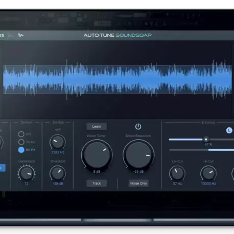Click the lower Enhance slider bar

coord(202,150)
